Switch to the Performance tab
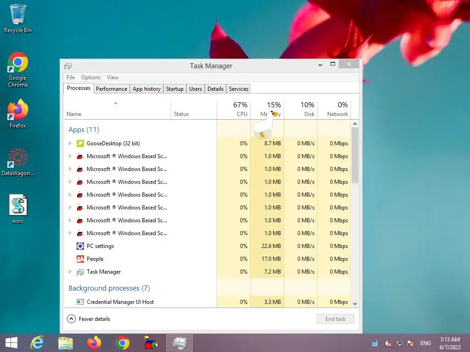Viewport: 470px width, 352px height. 112,89
